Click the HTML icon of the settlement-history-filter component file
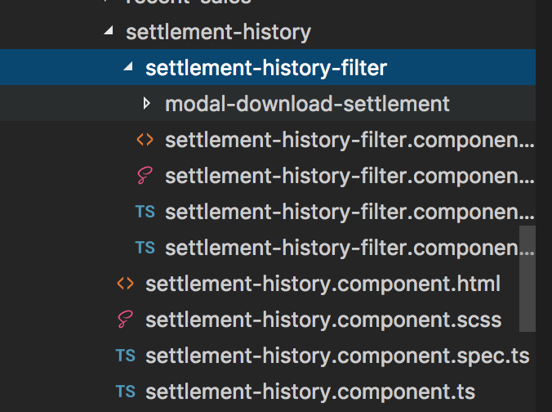The height and width of the screenshot is (412, 552). point(145,140)
